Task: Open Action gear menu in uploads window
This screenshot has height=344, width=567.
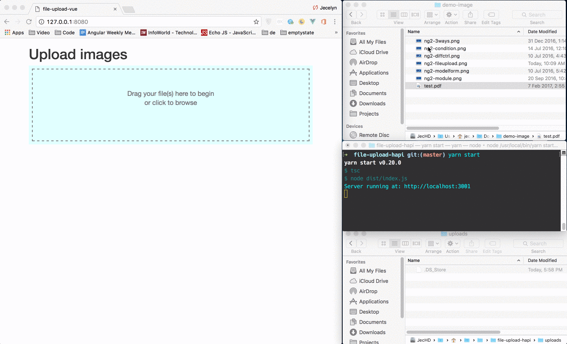Action: (453, 243)
